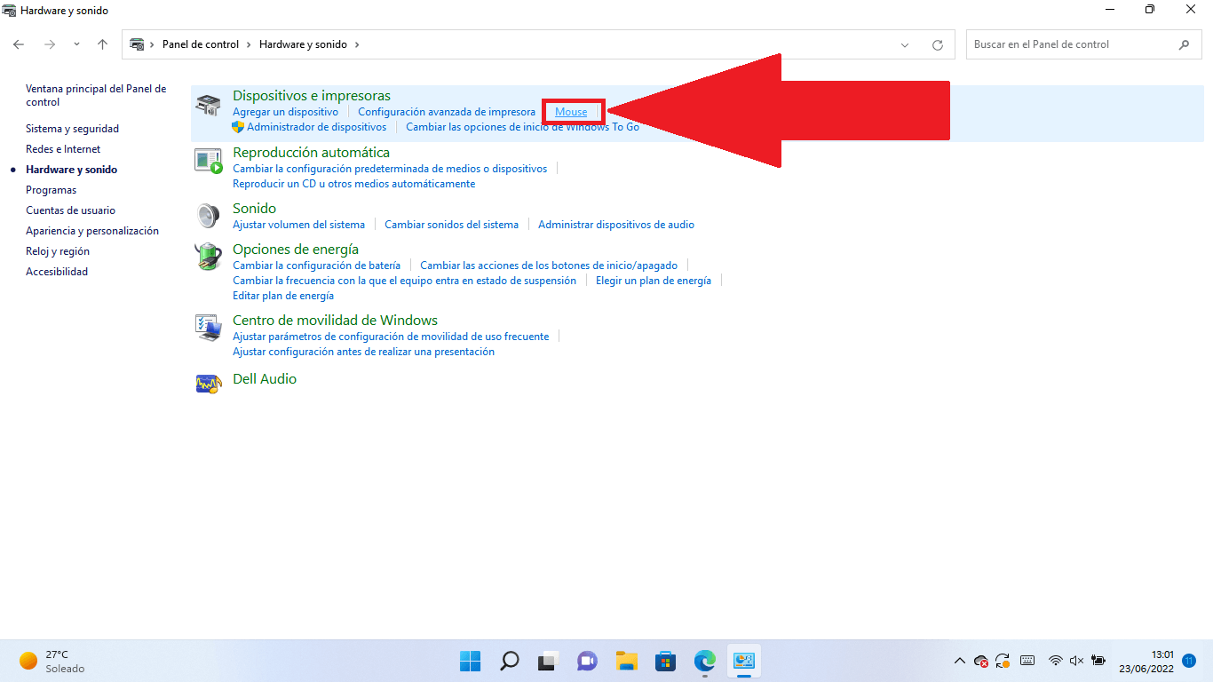Open the Dispositivos e impresoras heading
The width and height of the screenshot is (1213, 682).
point(312,96)
